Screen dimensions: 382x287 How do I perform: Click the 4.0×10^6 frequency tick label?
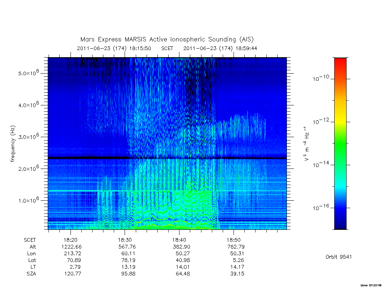point(28,105)
